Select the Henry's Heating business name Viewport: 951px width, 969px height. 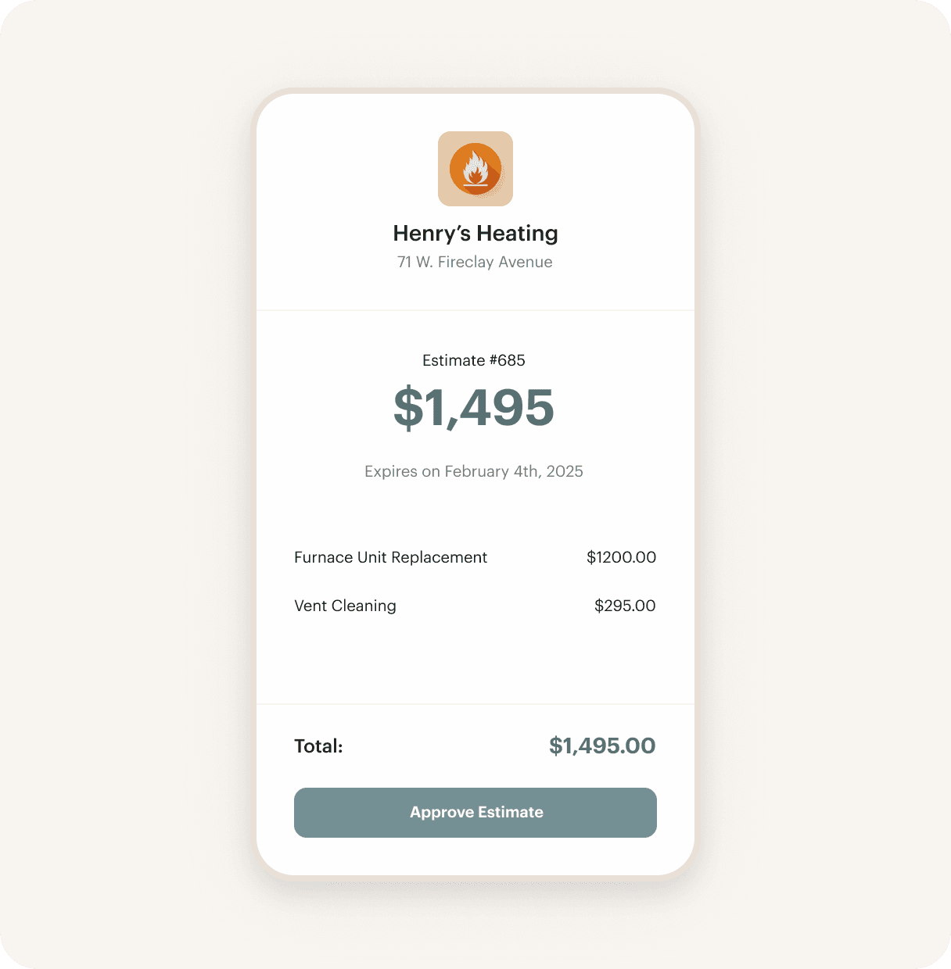tap(475, 234)
